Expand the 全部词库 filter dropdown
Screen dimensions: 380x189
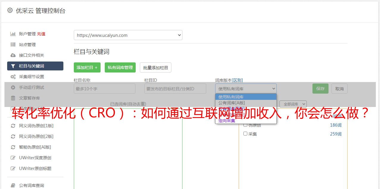[293, 104]
